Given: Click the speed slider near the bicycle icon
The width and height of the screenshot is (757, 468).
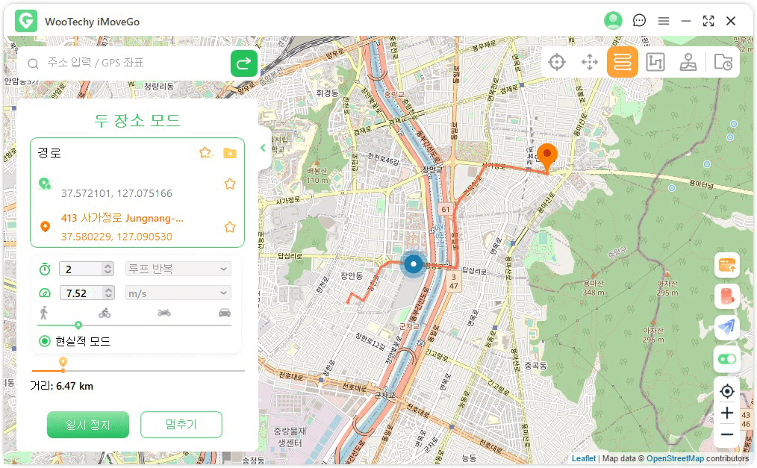Looking at the screenshot, I should [105, 325].
